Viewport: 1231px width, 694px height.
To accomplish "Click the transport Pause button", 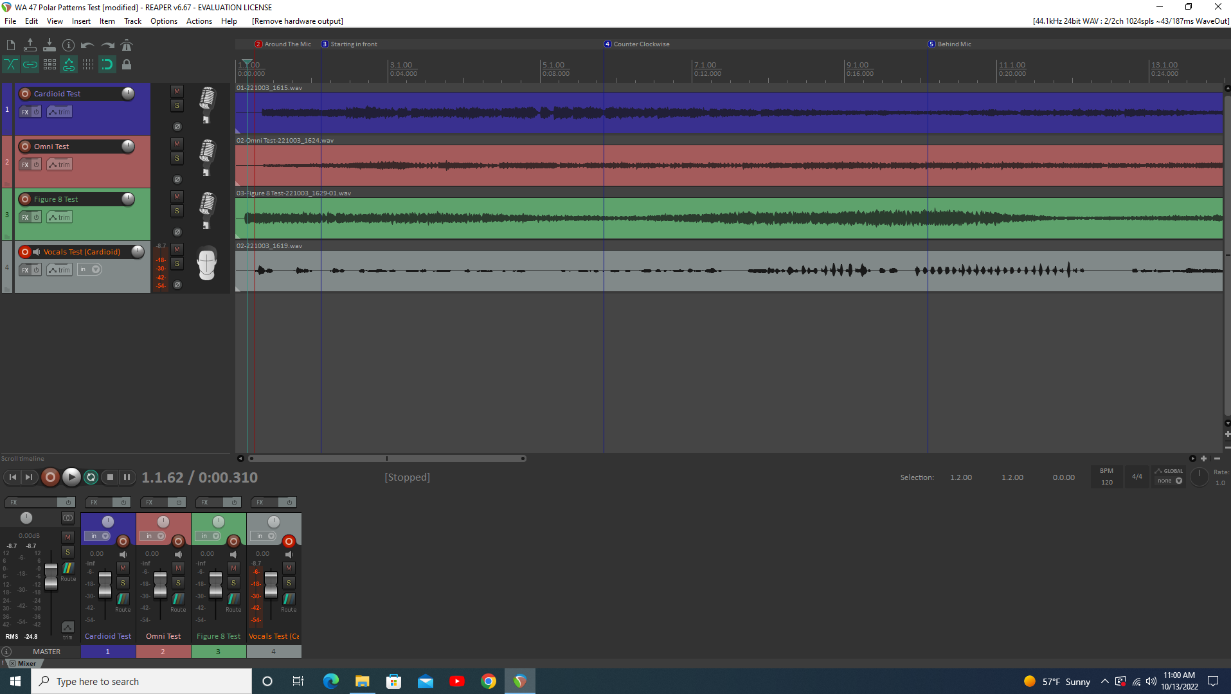I will point(127,477).
